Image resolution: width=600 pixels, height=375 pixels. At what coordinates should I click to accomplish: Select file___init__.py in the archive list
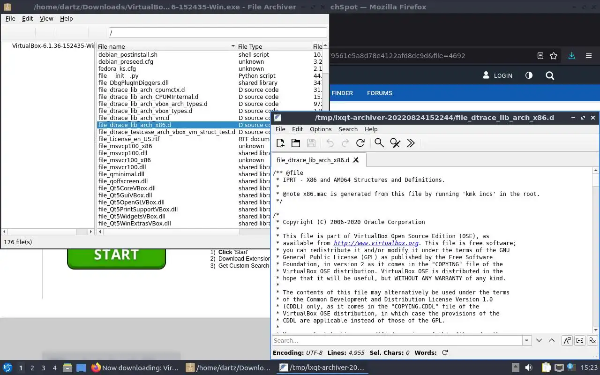(118, 76)
